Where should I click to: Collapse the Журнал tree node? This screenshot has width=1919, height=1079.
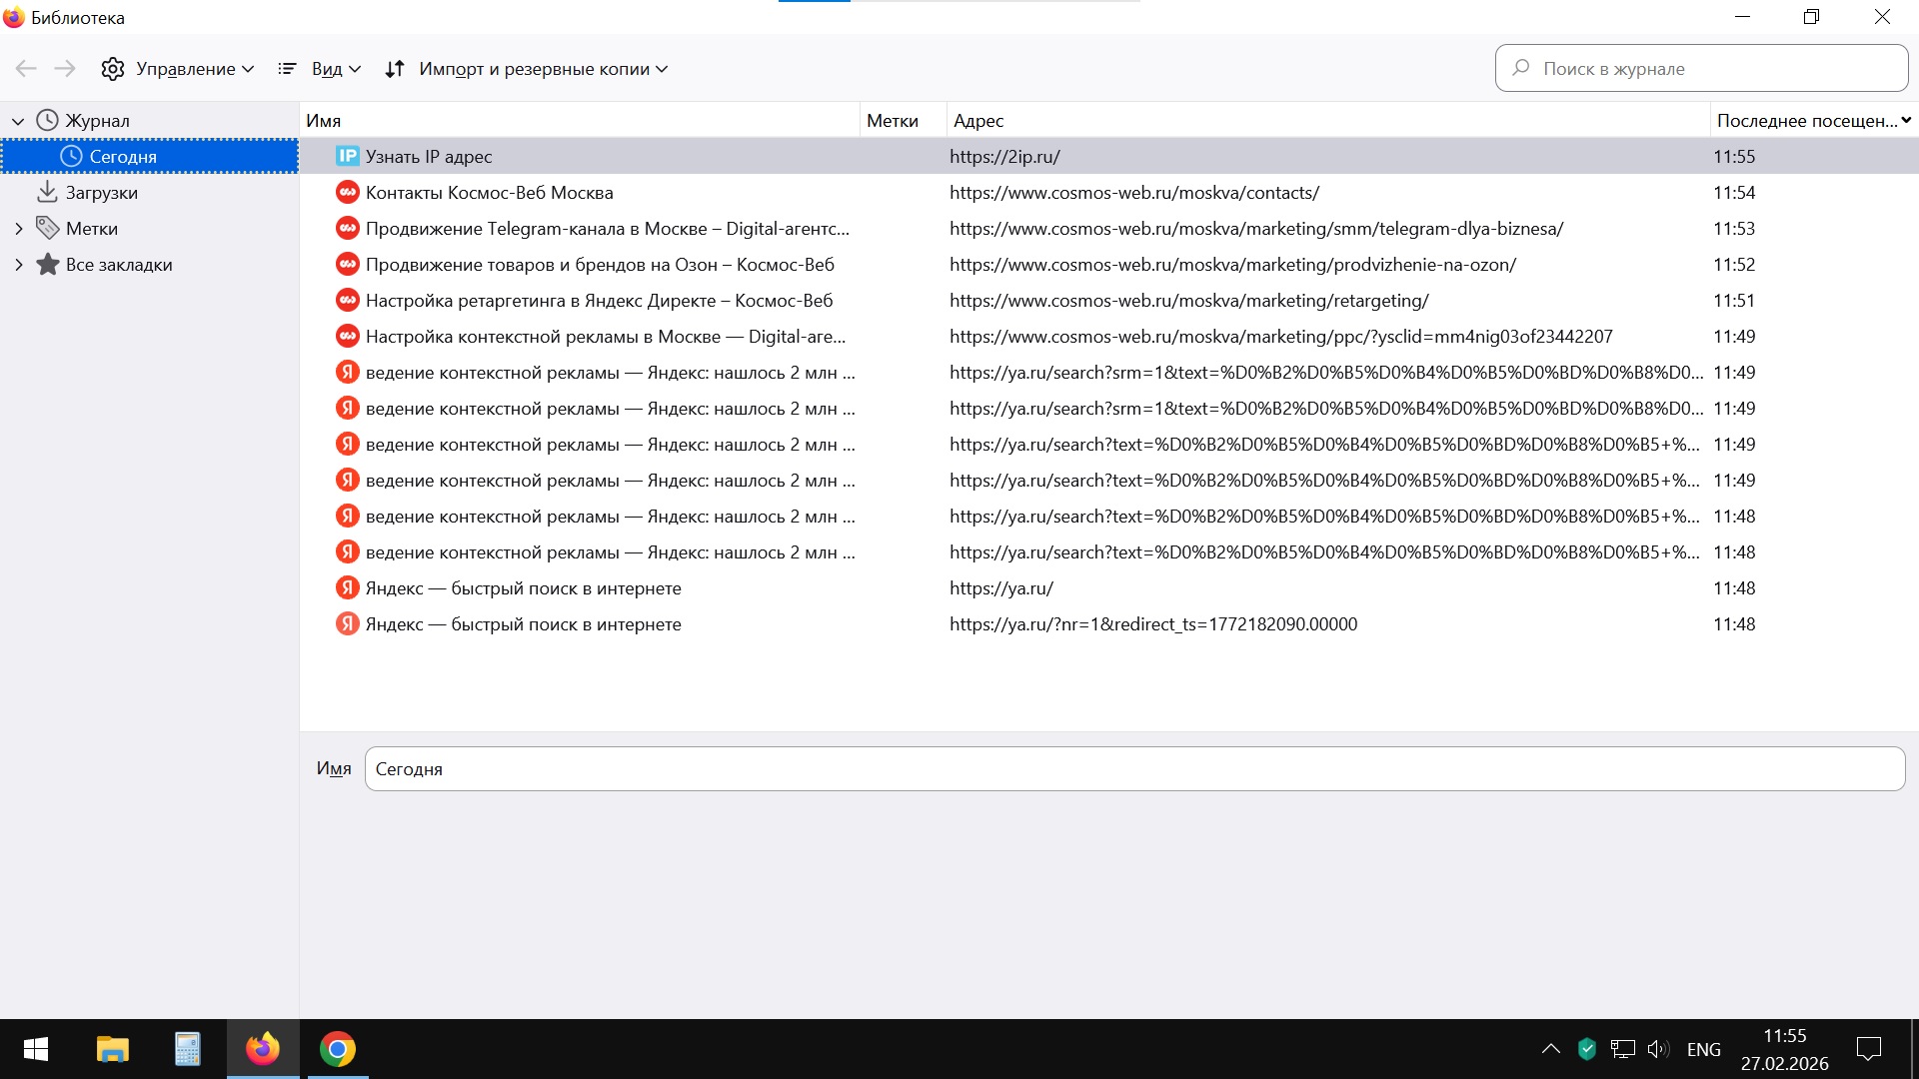click(x=18, y=121)
